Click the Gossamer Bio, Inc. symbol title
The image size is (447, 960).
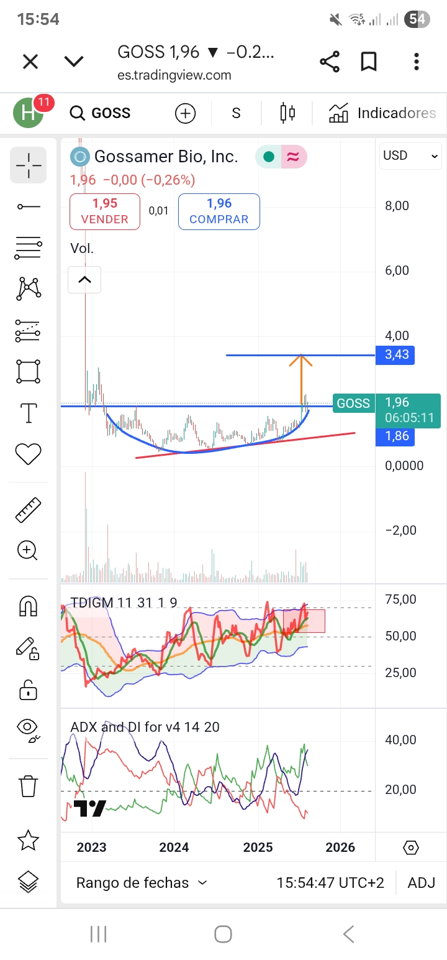tap(166, 157)
